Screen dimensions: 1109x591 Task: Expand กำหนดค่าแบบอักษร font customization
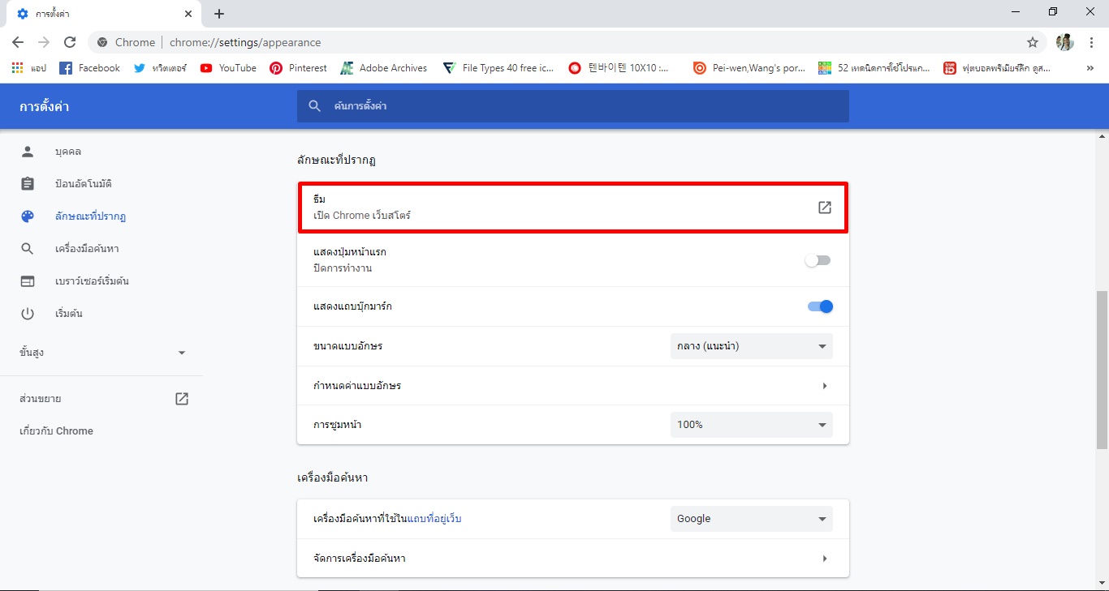[x=824, y=385]
